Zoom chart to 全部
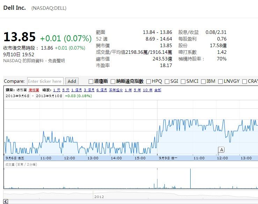The height and width of the screenshot is (204, 258). pos(158,90)
